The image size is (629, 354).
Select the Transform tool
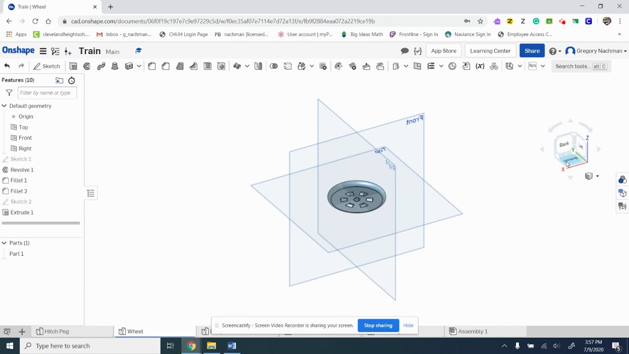coord(302,66)
